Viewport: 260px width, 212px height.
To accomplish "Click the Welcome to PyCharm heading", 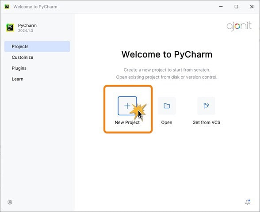I will 167,54.
